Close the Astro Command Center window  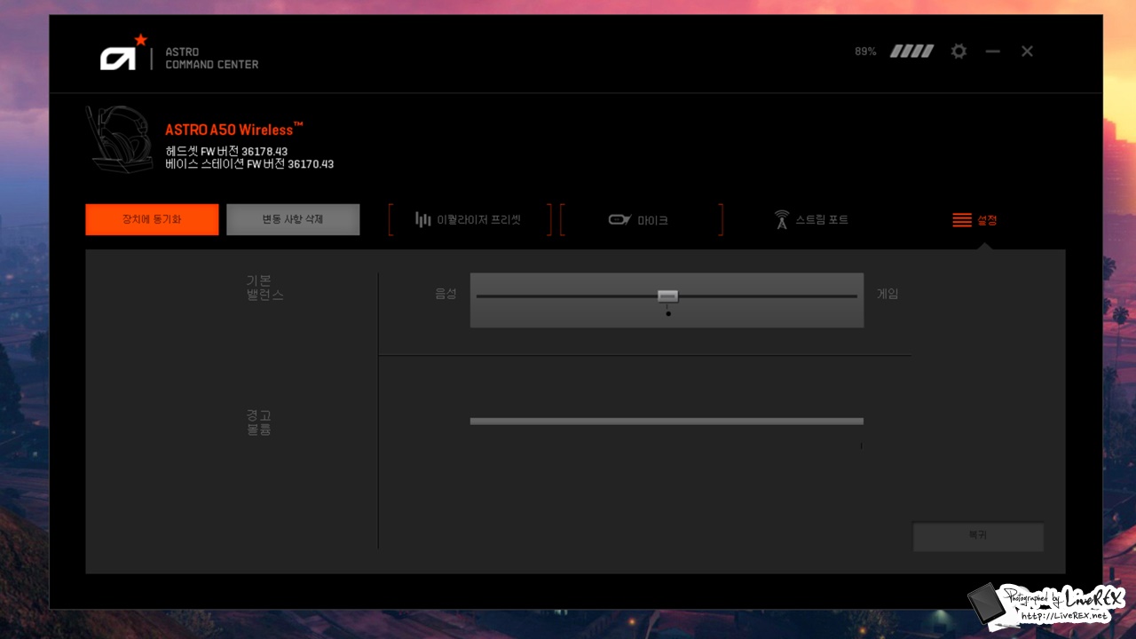tap(1027, 51)
